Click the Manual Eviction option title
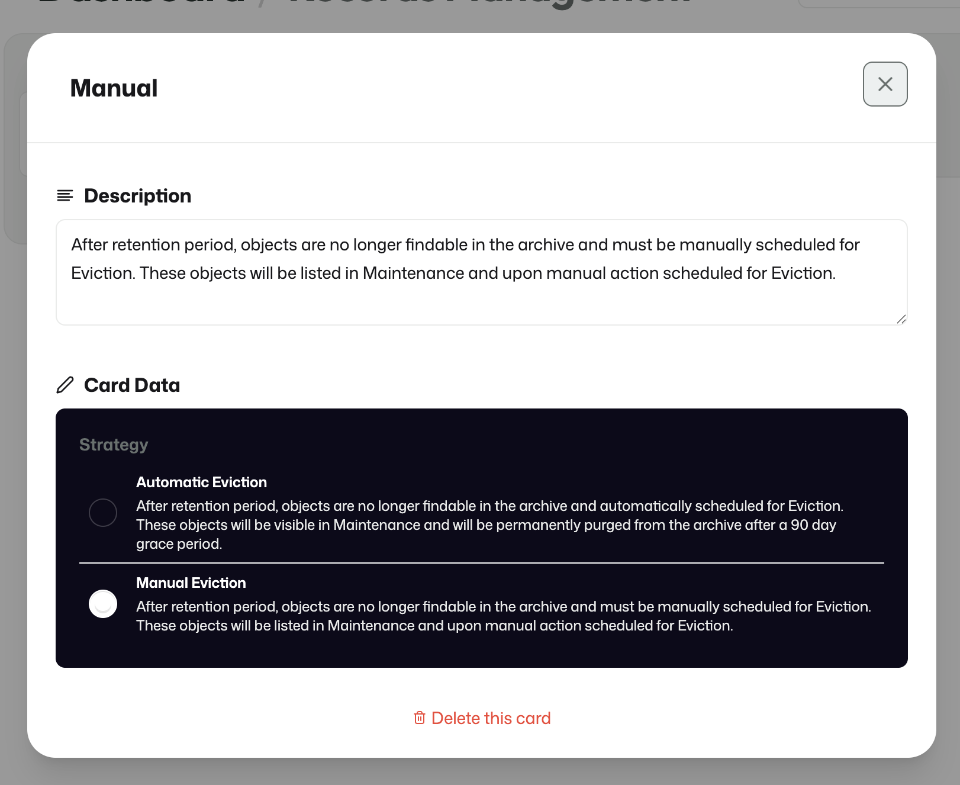The image size is (960, 785). pos(191,583)
